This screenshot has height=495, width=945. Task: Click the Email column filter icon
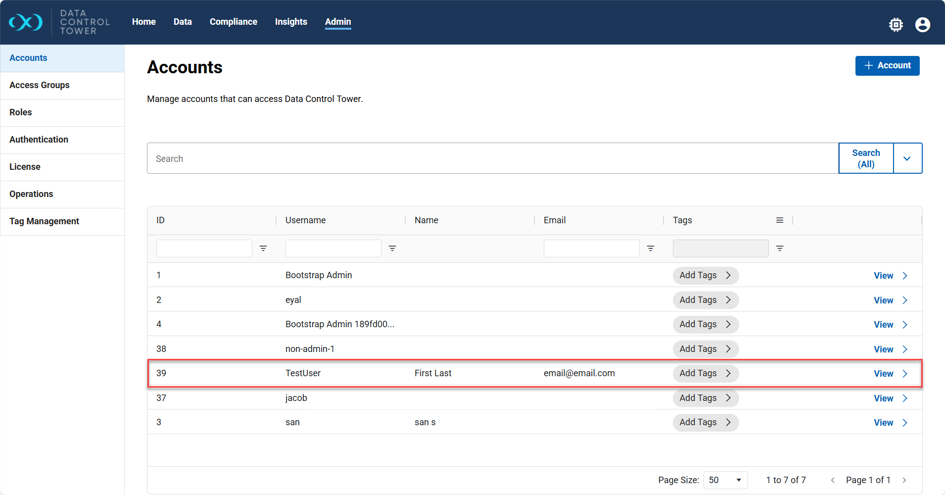[651, 248]
